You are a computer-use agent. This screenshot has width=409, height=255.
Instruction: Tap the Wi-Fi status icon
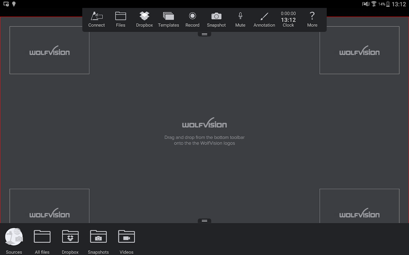coord(374,4)
